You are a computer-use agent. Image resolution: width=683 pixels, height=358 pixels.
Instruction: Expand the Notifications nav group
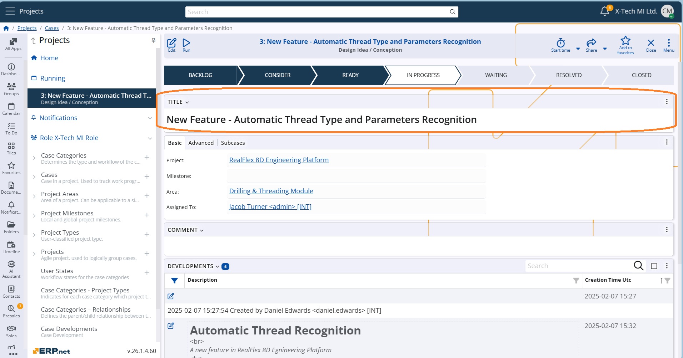point(150,118)
